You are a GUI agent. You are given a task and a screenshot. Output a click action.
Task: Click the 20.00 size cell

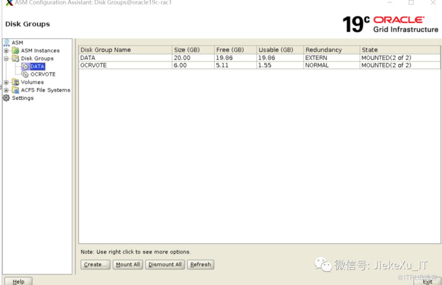[193, 58]
